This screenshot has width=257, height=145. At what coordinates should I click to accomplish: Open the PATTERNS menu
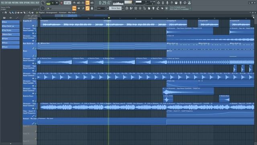[15, 3]
